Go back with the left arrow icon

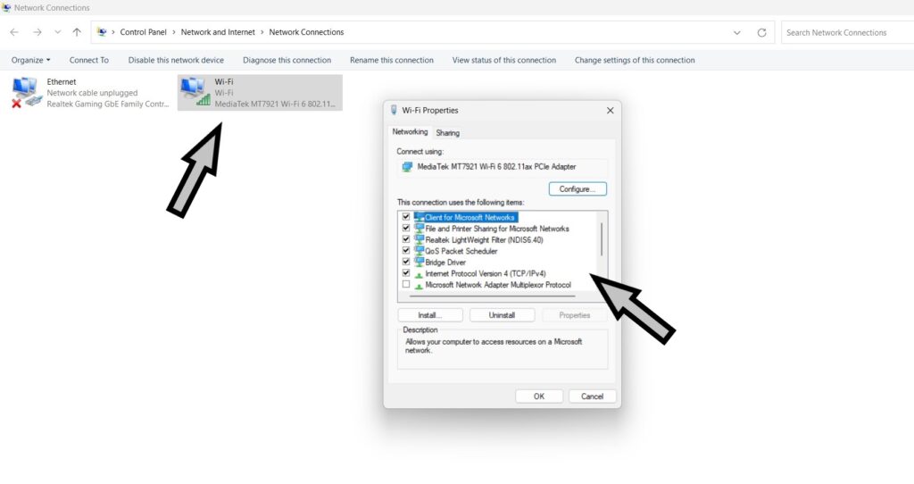click(14, 32)
